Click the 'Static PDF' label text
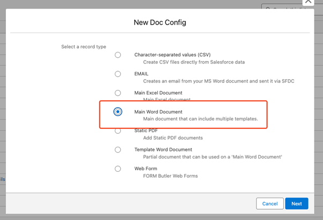This screenshot has width=323, height=220. pyautogui.click(x=146, y=131)
